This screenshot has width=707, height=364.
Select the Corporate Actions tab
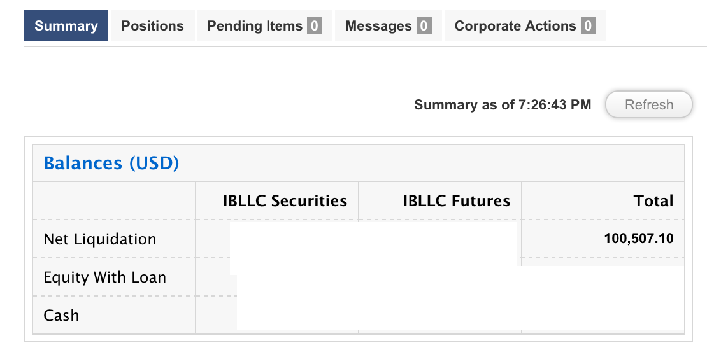point(515,26)
